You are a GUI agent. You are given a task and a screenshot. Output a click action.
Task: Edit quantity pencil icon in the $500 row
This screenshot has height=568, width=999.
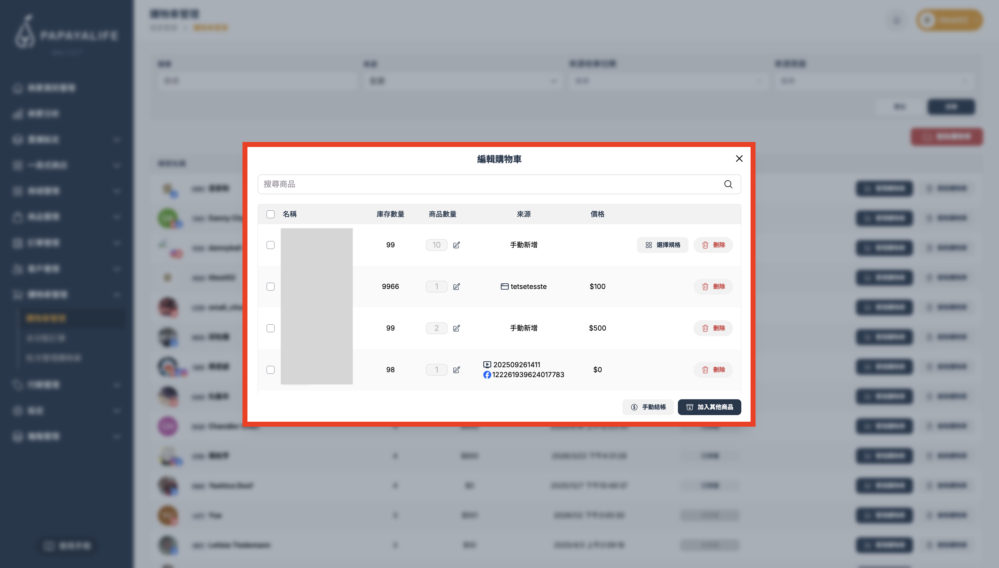point(457,328)
